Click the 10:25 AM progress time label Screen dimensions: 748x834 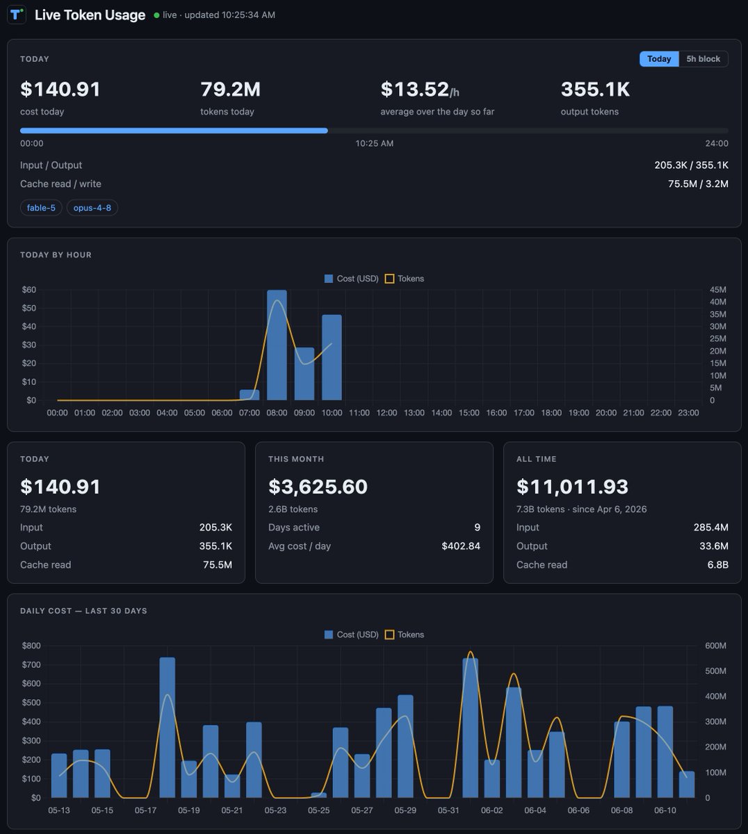tap(375, 144)
